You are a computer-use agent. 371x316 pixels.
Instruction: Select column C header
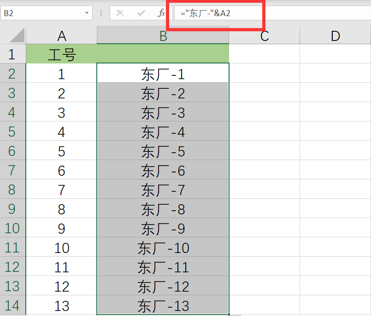pyautogui.click(x=264, y=36)
